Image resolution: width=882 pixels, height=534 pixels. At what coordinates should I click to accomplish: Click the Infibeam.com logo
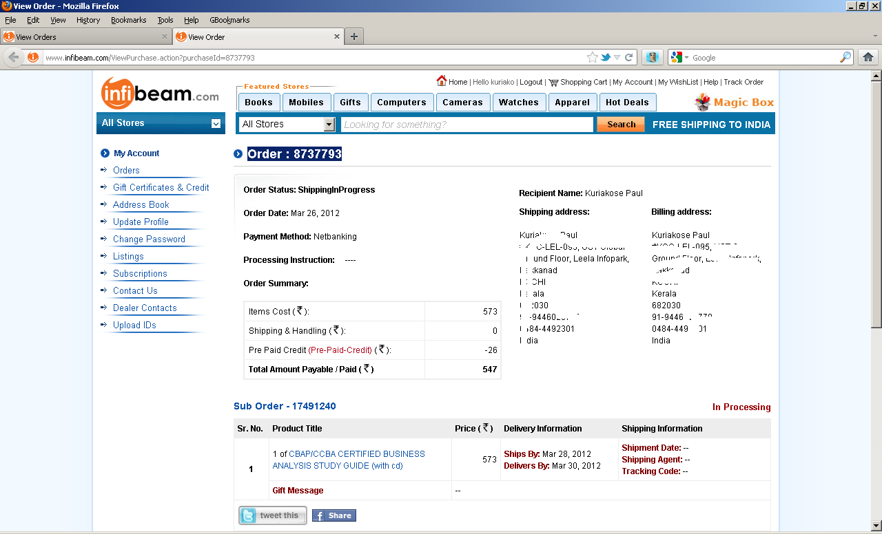[160, 93]
